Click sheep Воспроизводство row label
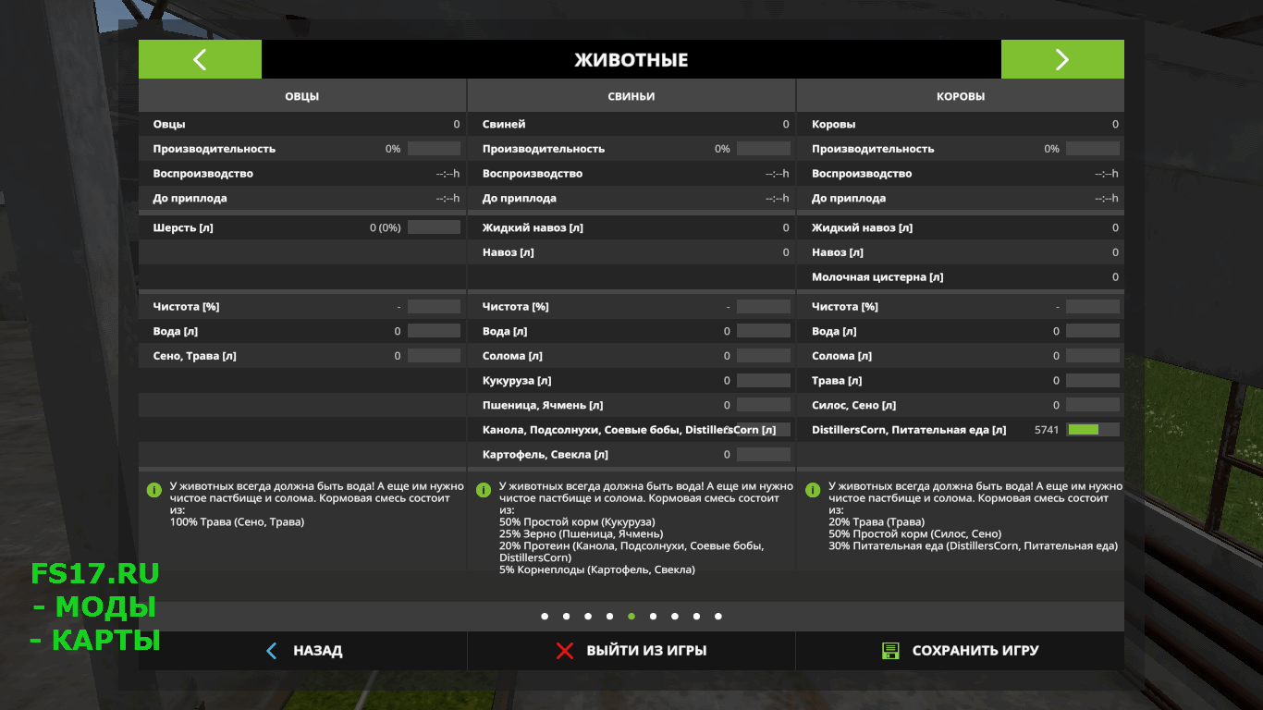1263x710 pixels. (202, 174)
